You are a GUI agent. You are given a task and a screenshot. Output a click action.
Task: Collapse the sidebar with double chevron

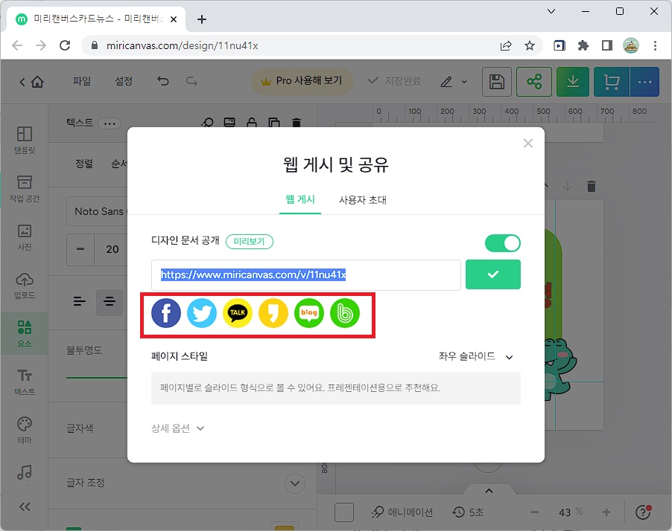click(25, 507)
